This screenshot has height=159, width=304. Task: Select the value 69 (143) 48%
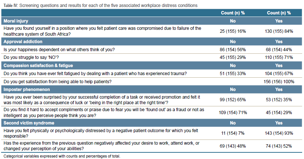[x=233, y=146]
